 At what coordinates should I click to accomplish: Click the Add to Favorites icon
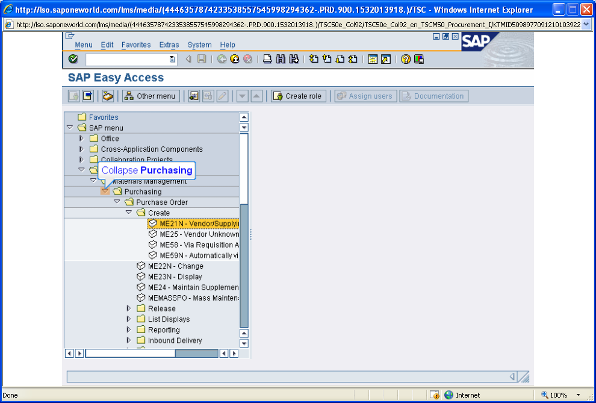click(194, 96)
